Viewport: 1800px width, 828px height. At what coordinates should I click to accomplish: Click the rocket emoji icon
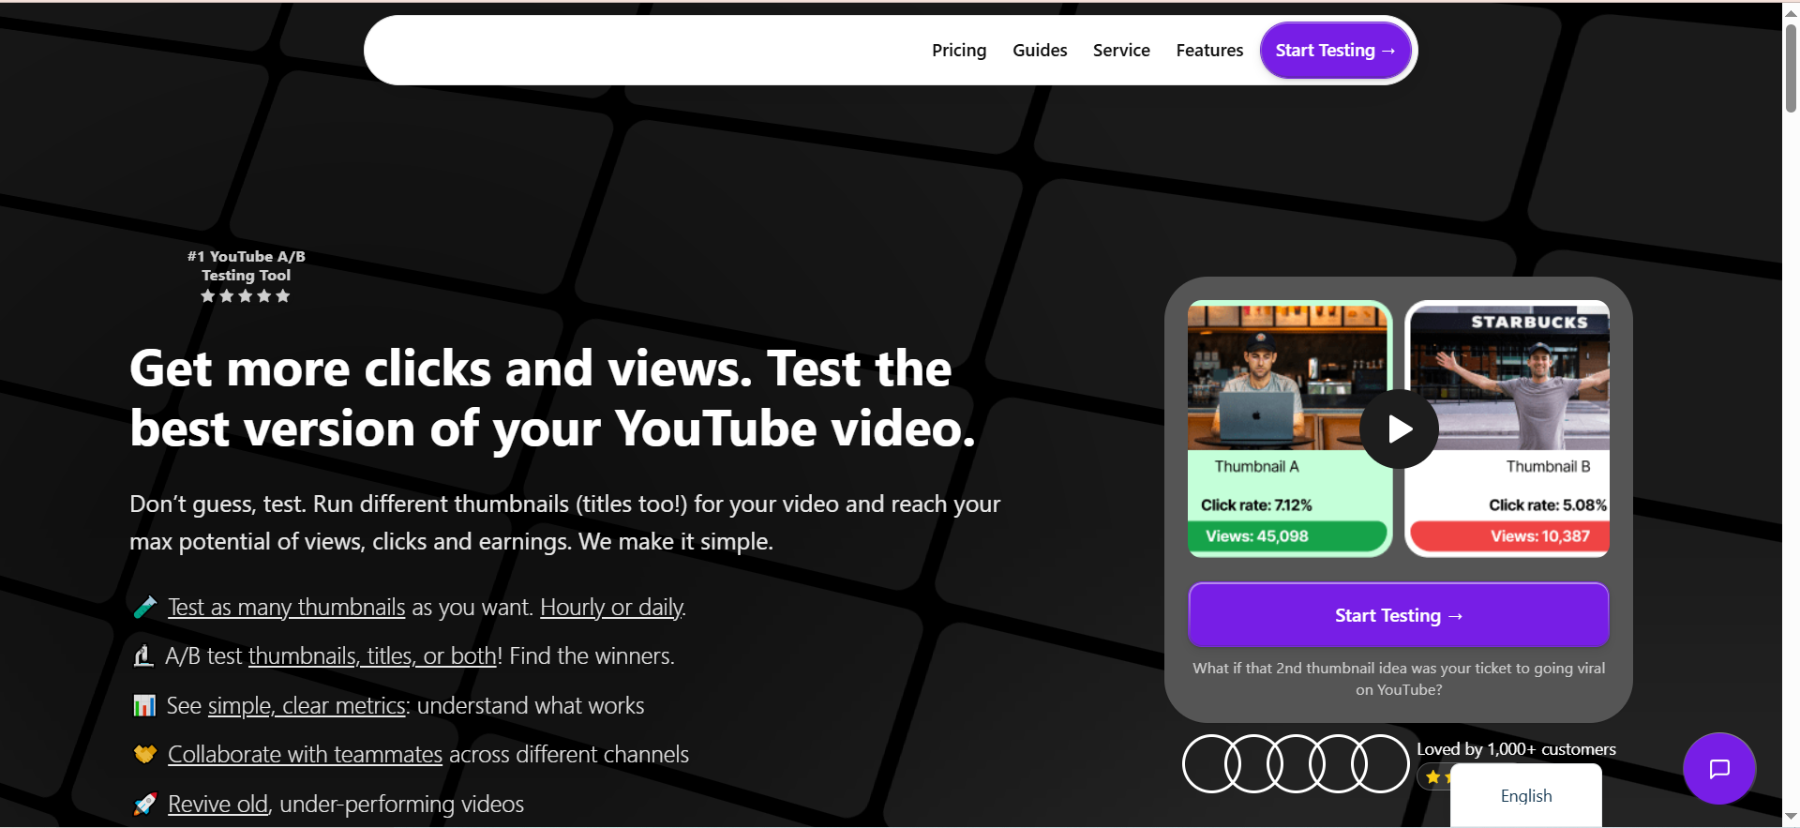[144, 804]
